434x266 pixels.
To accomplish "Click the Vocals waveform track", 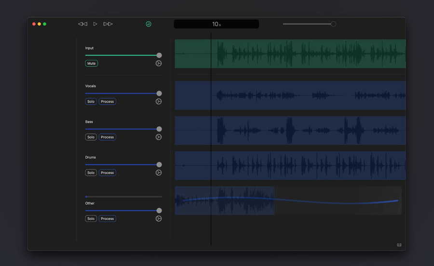I will point(290,95).
